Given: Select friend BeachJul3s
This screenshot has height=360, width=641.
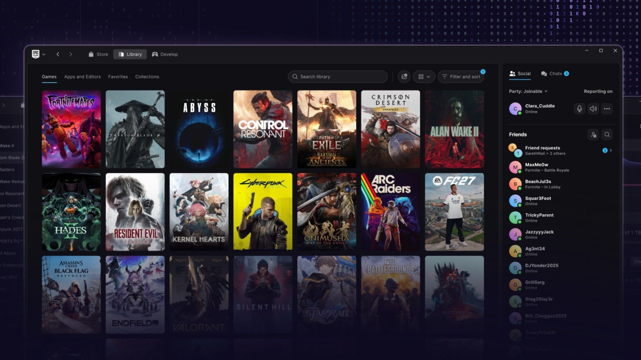Looking at the screenshot, I should 560,184.
